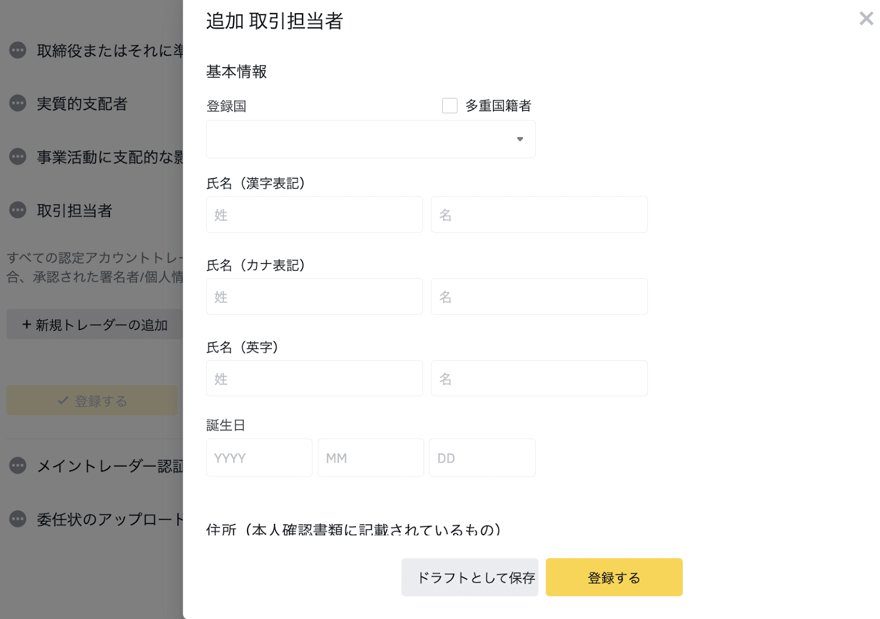
Task: Close the 追加 取引担当者 dialog
Action: [x=866, y=19]
